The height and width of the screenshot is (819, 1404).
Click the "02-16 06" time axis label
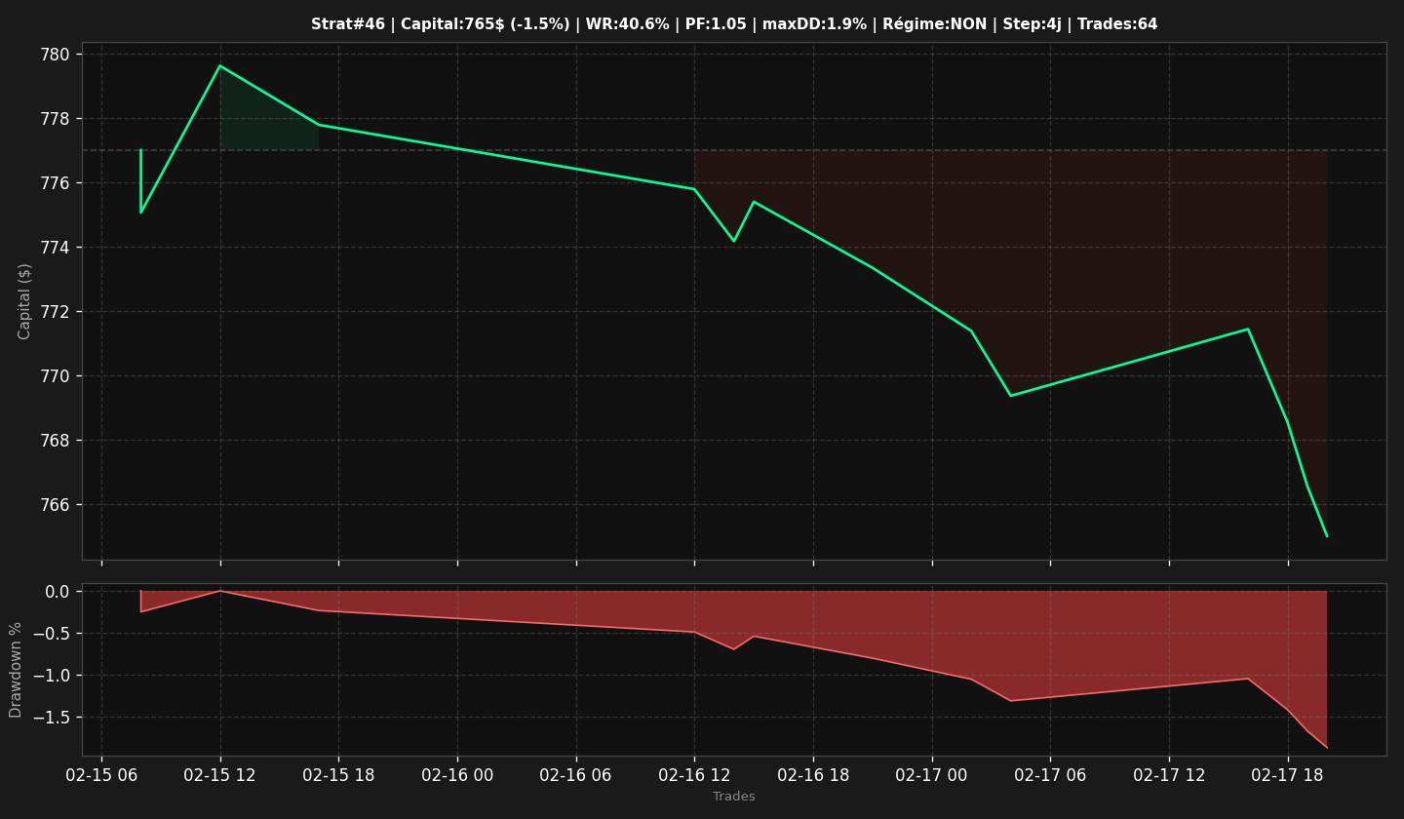coord(576,775)
